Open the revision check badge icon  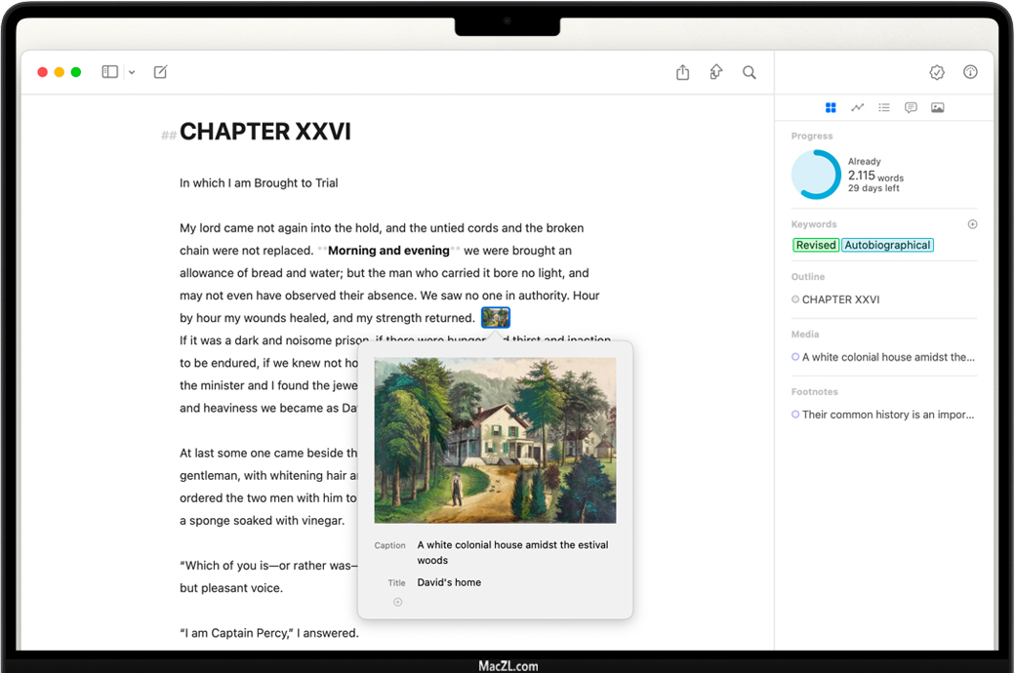[x=937, y=72]
